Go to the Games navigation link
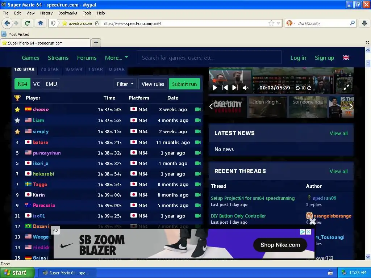371x278 pixels. 30,58
